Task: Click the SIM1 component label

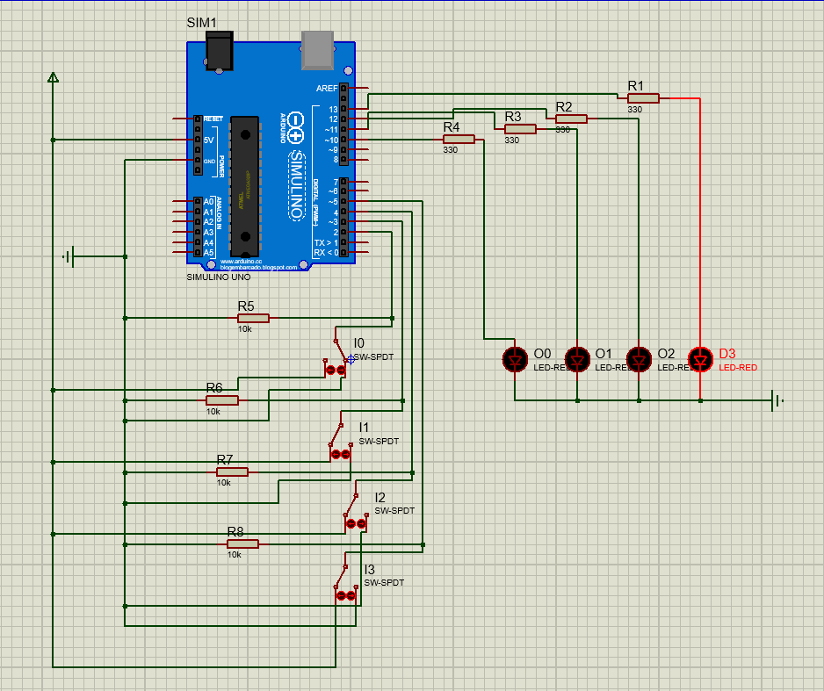Action: (201, 23)
